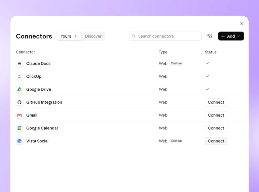The height and width of the screenshot is (192, 259).
Task: Click the Claude Docs connector icon
Action: coord(19,63)
